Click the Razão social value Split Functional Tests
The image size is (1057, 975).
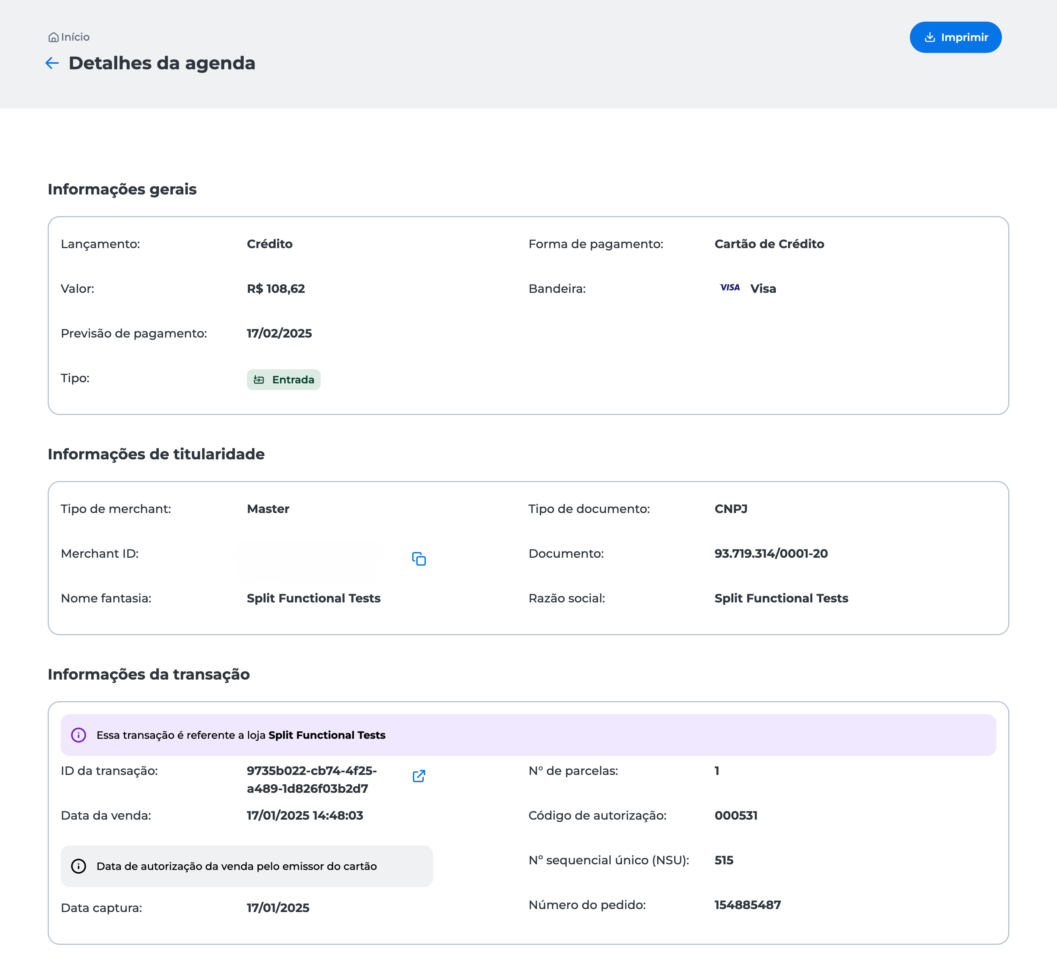pyautogui.click(x=781, y=598)
